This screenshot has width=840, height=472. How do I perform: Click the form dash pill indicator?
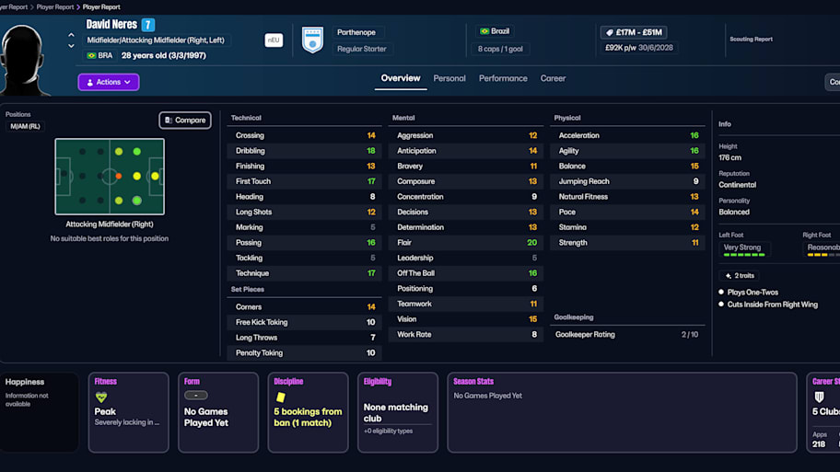195,396
